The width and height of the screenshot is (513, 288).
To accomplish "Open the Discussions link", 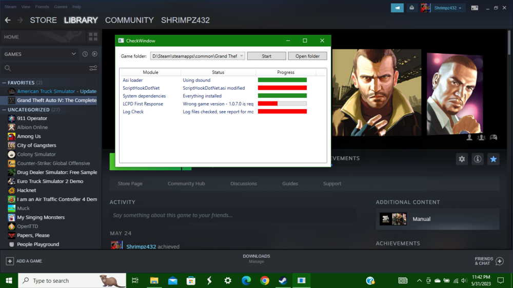I will pyautogui.click(x=243, y=183).
